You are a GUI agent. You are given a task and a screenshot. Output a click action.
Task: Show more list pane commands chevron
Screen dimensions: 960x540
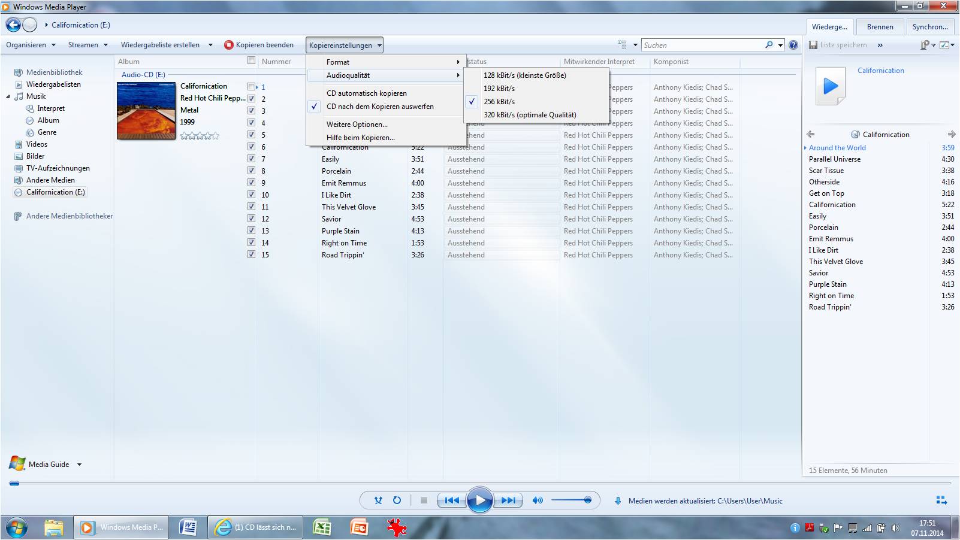880,45
